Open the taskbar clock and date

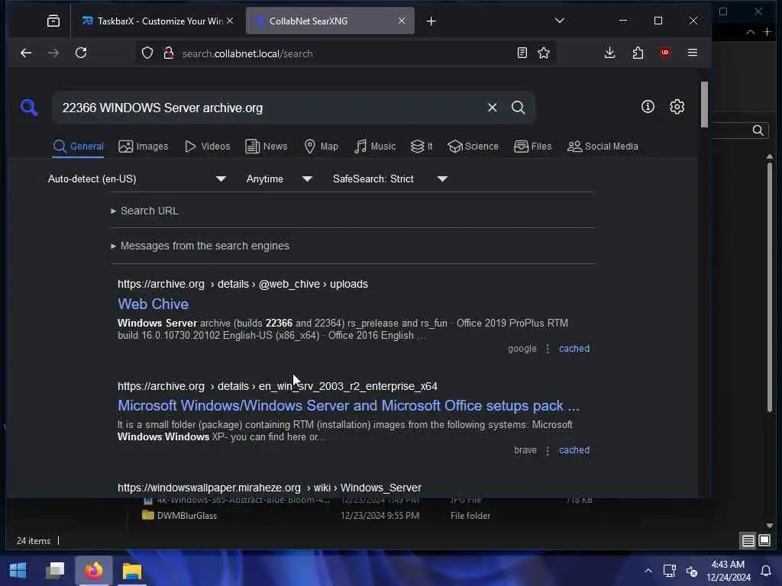point(728,571)
